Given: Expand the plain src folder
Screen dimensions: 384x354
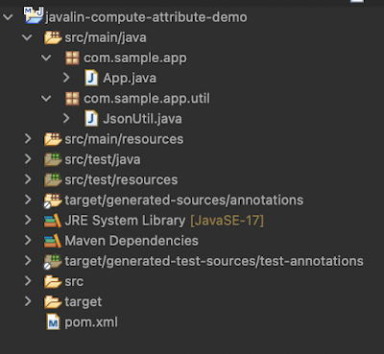Looking at the screenshot, I should 28,281.
